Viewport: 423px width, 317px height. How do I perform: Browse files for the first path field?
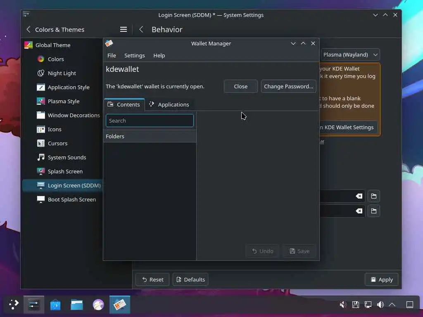pos(373,196)
